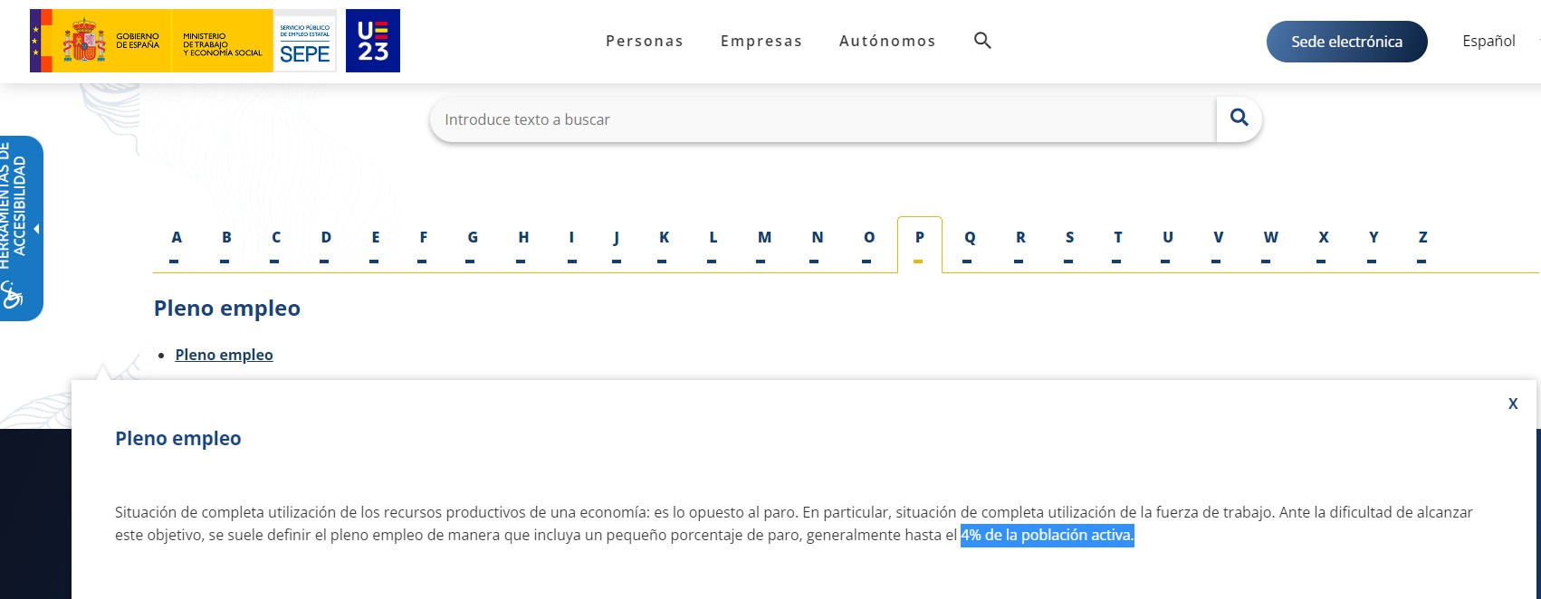Open the Autónomos menu

coord(887,41)
